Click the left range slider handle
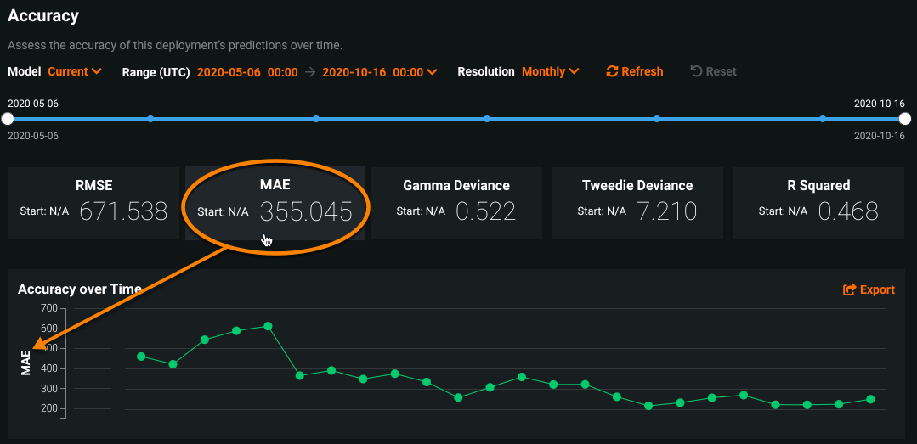The width and height of the screenshot is (917, 444). pyautogui.click(x=8, y=119)
